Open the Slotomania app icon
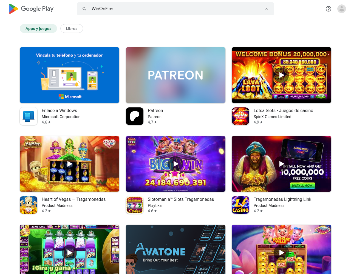Screen dimensions: 351x274 [x=135, y=205]
